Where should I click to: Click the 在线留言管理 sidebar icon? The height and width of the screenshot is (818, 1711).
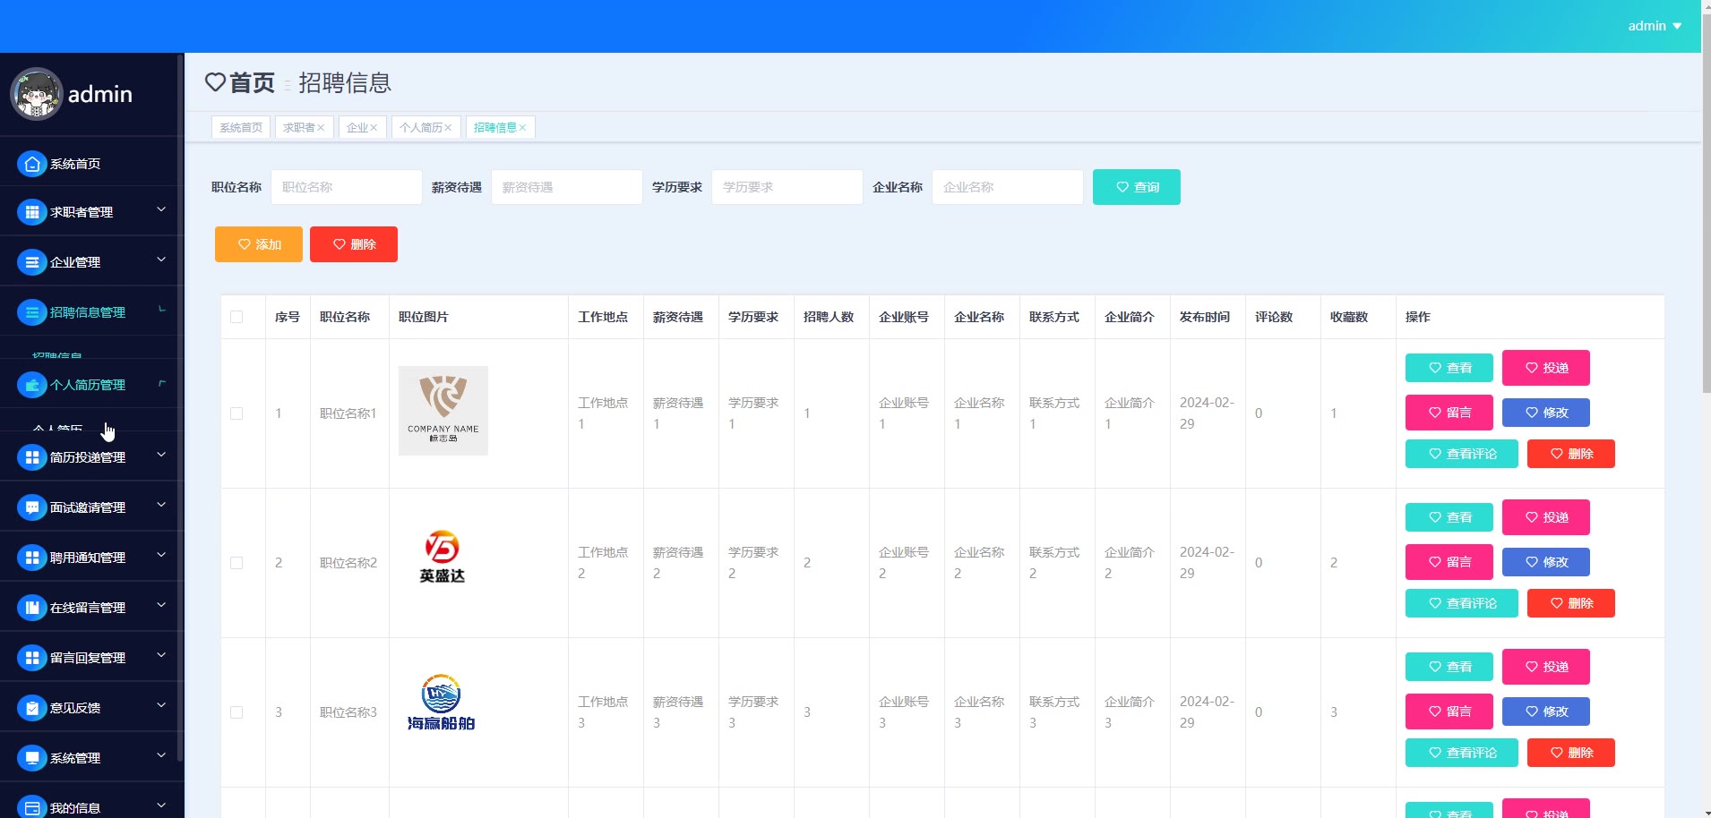[x=32, y=608]
